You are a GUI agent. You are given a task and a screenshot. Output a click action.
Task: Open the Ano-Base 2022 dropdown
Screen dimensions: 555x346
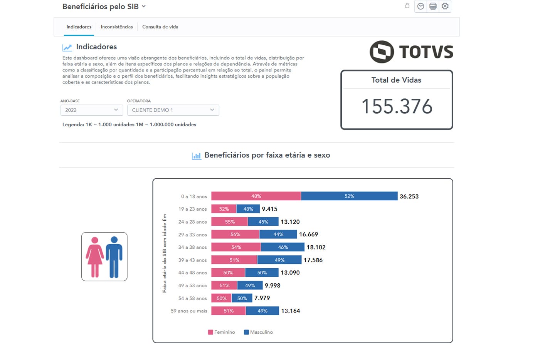coord(91,110)
